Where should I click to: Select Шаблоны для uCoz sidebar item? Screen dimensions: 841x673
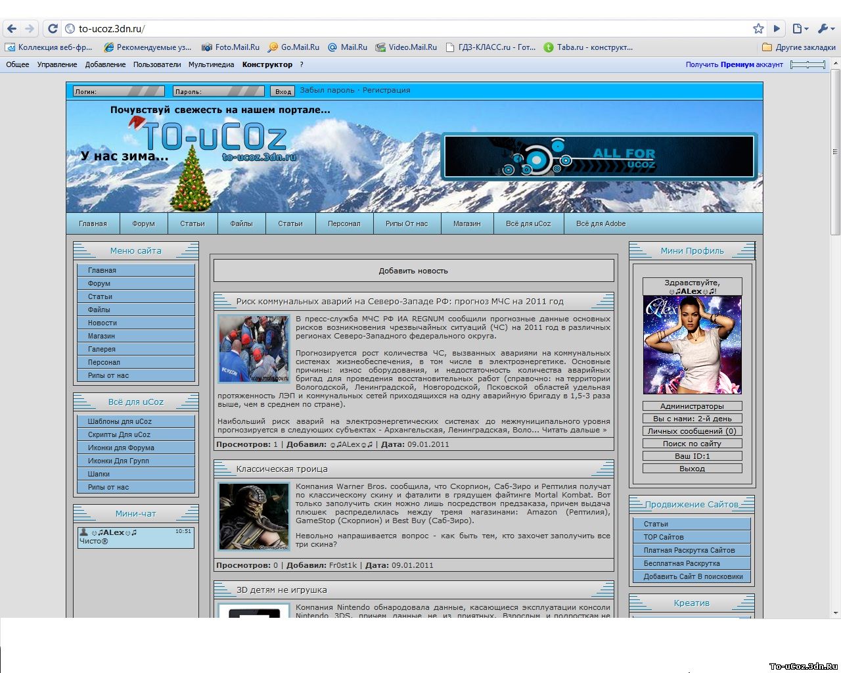pos(136,421)
